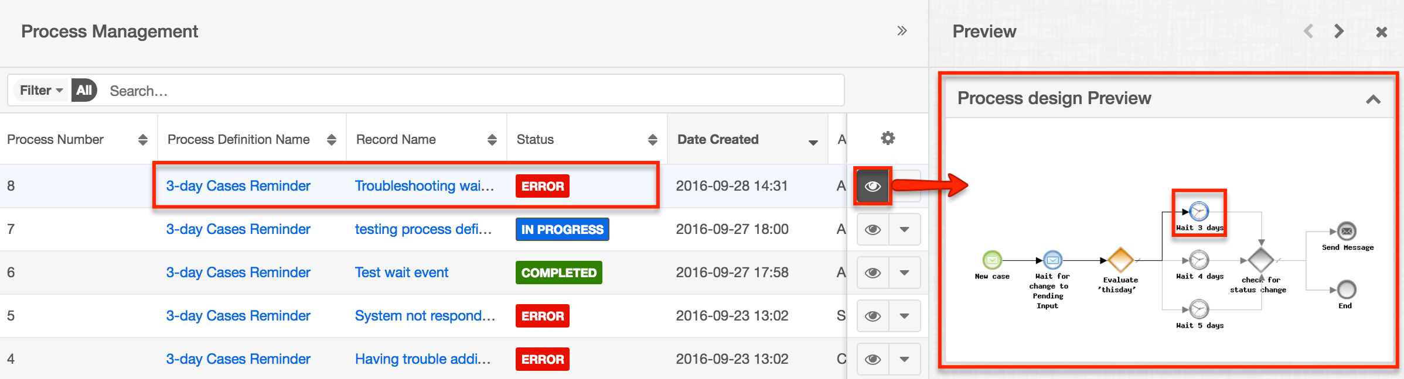Open the column settings gear
The height and width of the screenshot is (379, 1404).
[x=888, y=139]
